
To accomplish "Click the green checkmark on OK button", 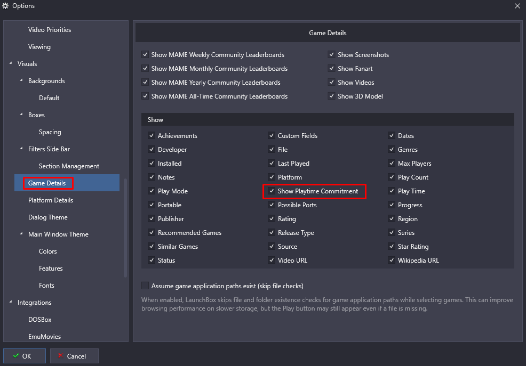I will tap(16, 356).
